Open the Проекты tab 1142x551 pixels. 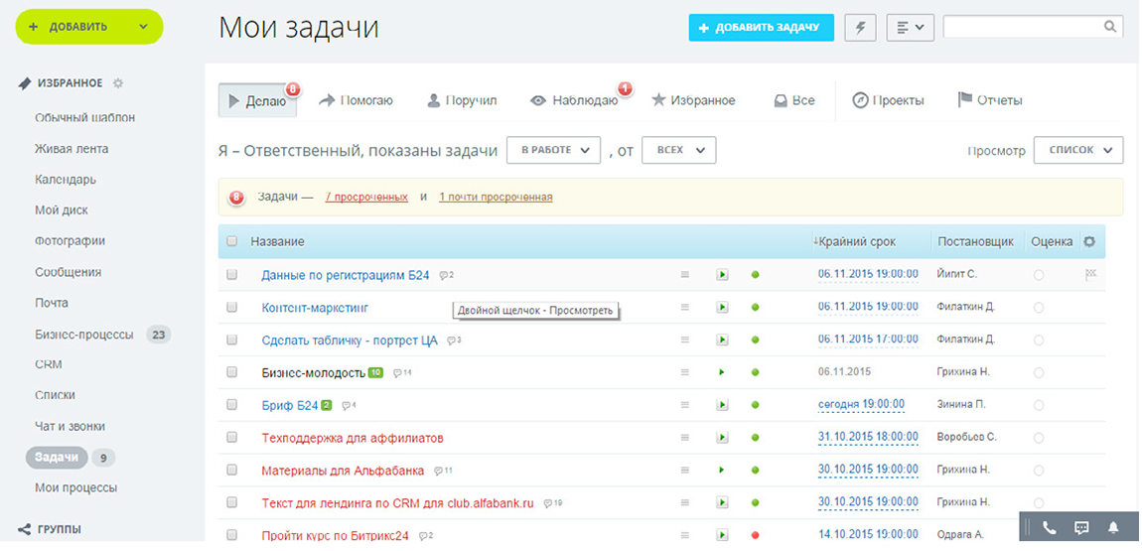point(888,100)
